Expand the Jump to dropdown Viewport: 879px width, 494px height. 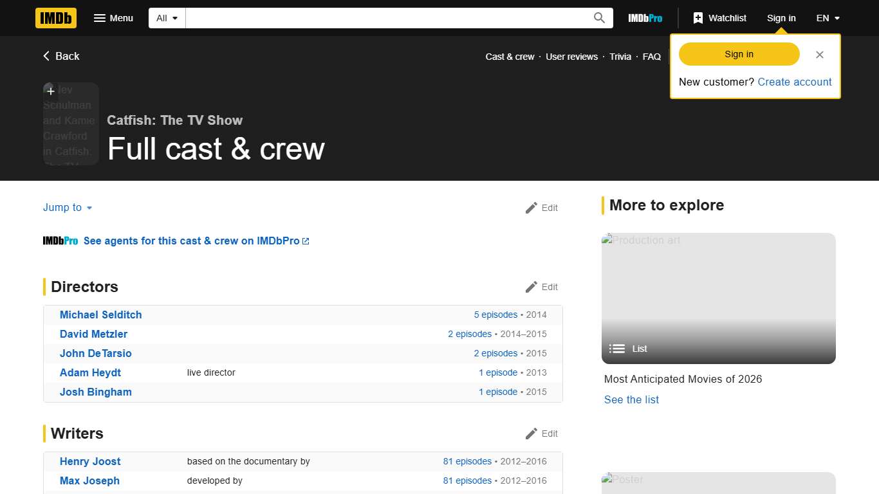[x=67, y=208]
